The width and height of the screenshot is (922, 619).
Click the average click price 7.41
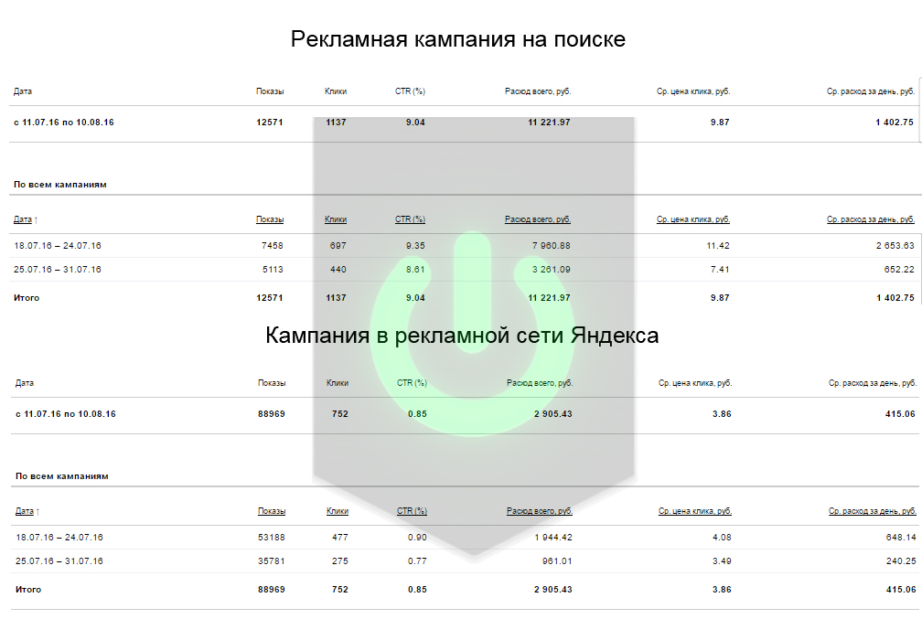pos(720,269)
